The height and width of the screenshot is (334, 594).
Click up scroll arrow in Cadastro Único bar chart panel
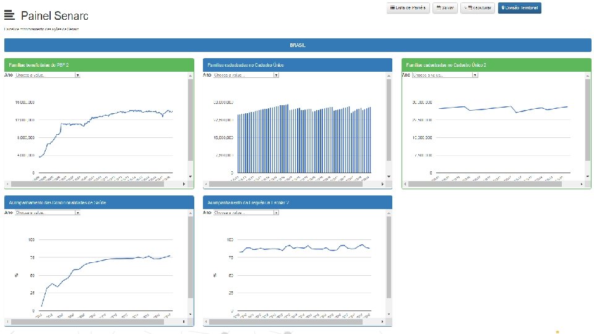pos(389,75)
